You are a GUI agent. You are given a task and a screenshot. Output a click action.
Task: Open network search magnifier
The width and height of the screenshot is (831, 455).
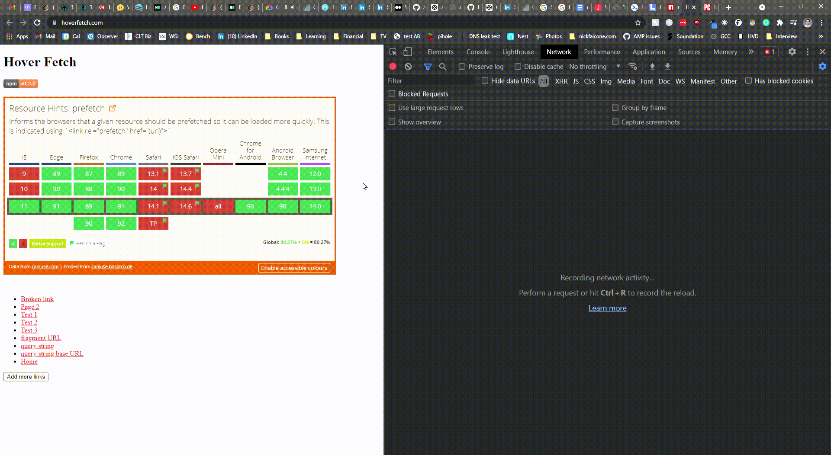443,67
